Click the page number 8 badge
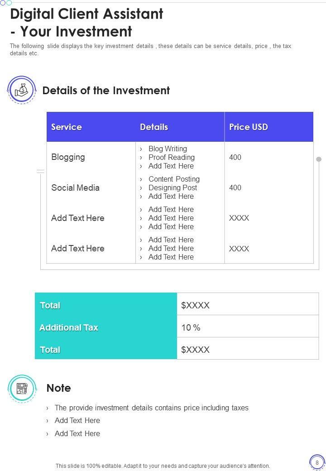Screen dimensions: 326x471 click(x=317, y=462)
